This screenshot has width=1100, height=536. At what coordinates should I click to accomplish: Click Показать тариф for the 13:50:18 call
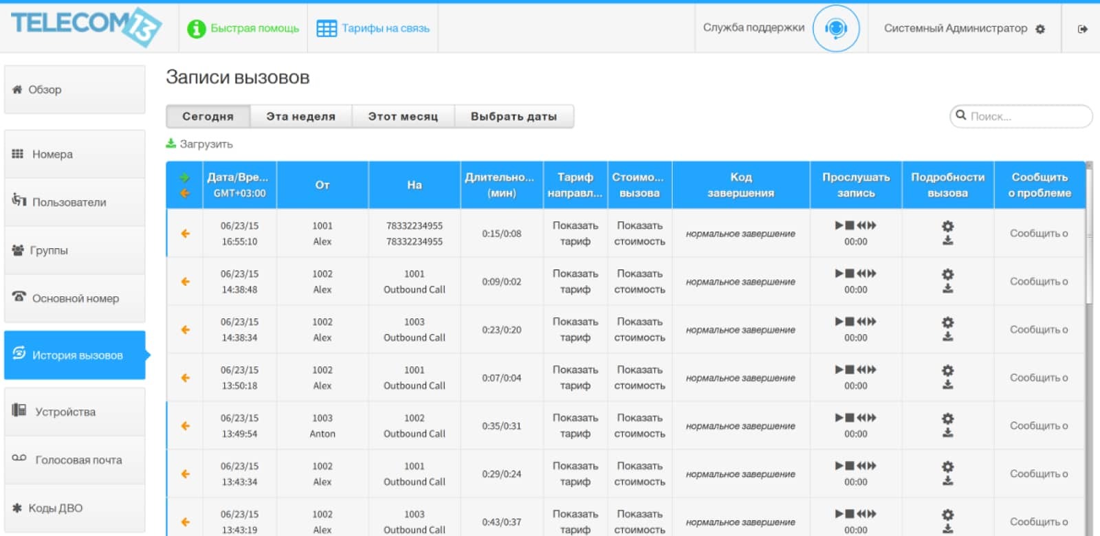click(575, 377)
